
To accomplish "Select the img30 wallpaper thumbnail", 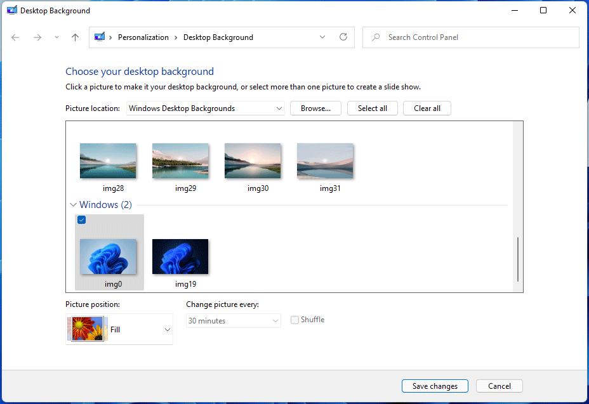I will [253, 160].
